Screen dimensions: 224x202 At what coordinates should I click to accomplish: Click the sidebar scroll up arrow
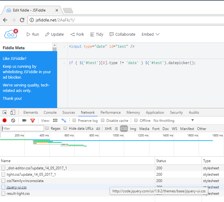click(x=55, y=45)
